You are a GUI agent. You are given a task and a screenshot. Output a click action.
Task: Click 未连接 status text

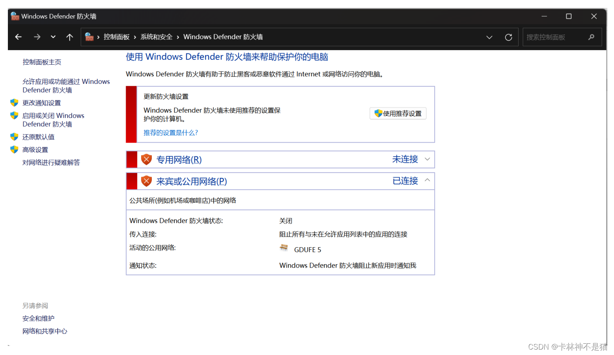coord(405,159)
